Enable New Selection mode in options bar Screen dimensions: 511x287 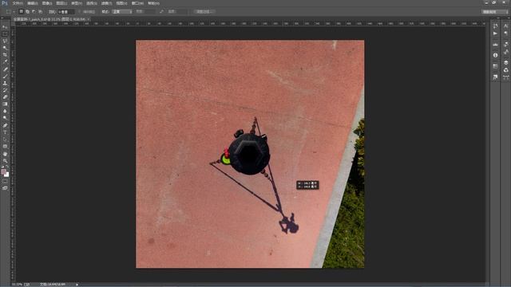tap(22, 11)
